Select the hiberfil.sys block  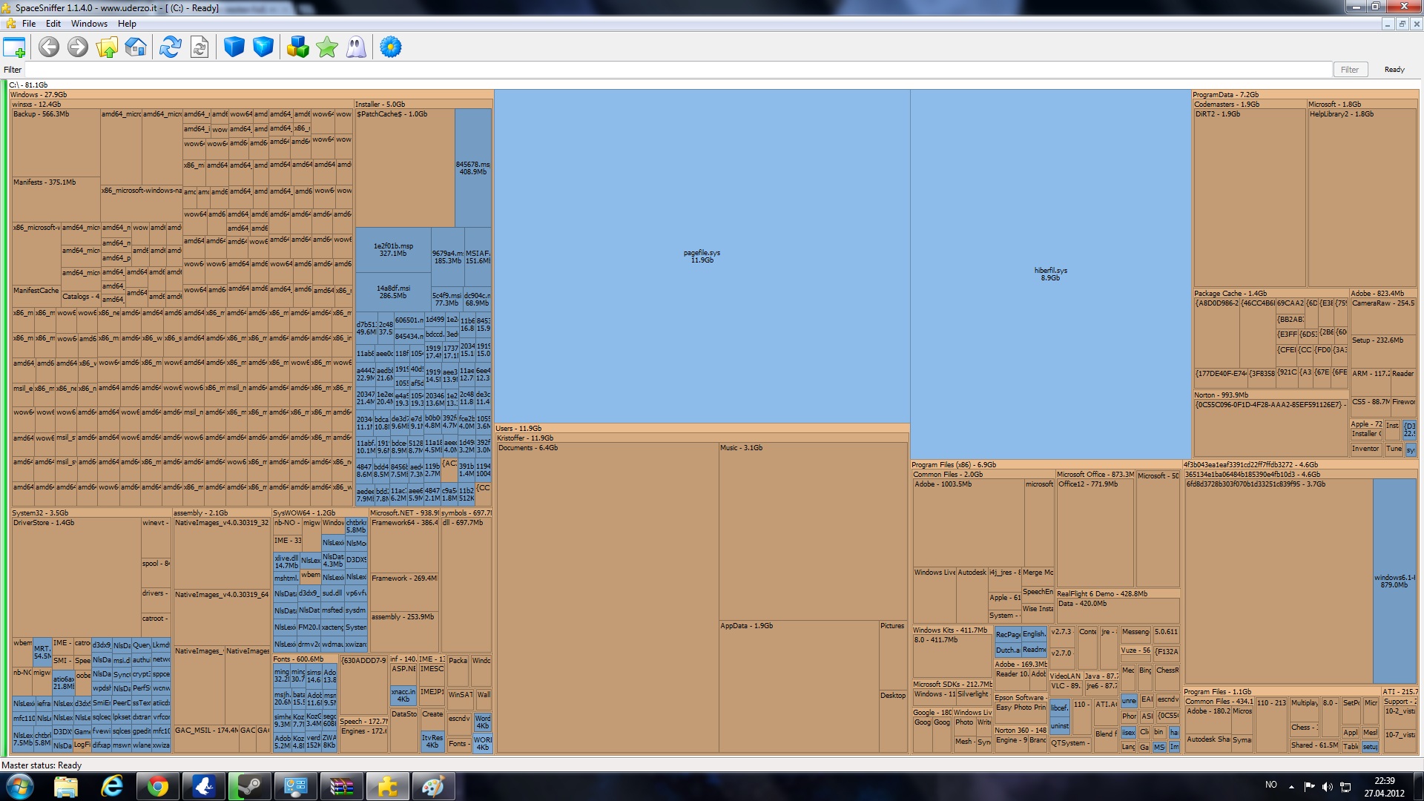[1050, 274]
